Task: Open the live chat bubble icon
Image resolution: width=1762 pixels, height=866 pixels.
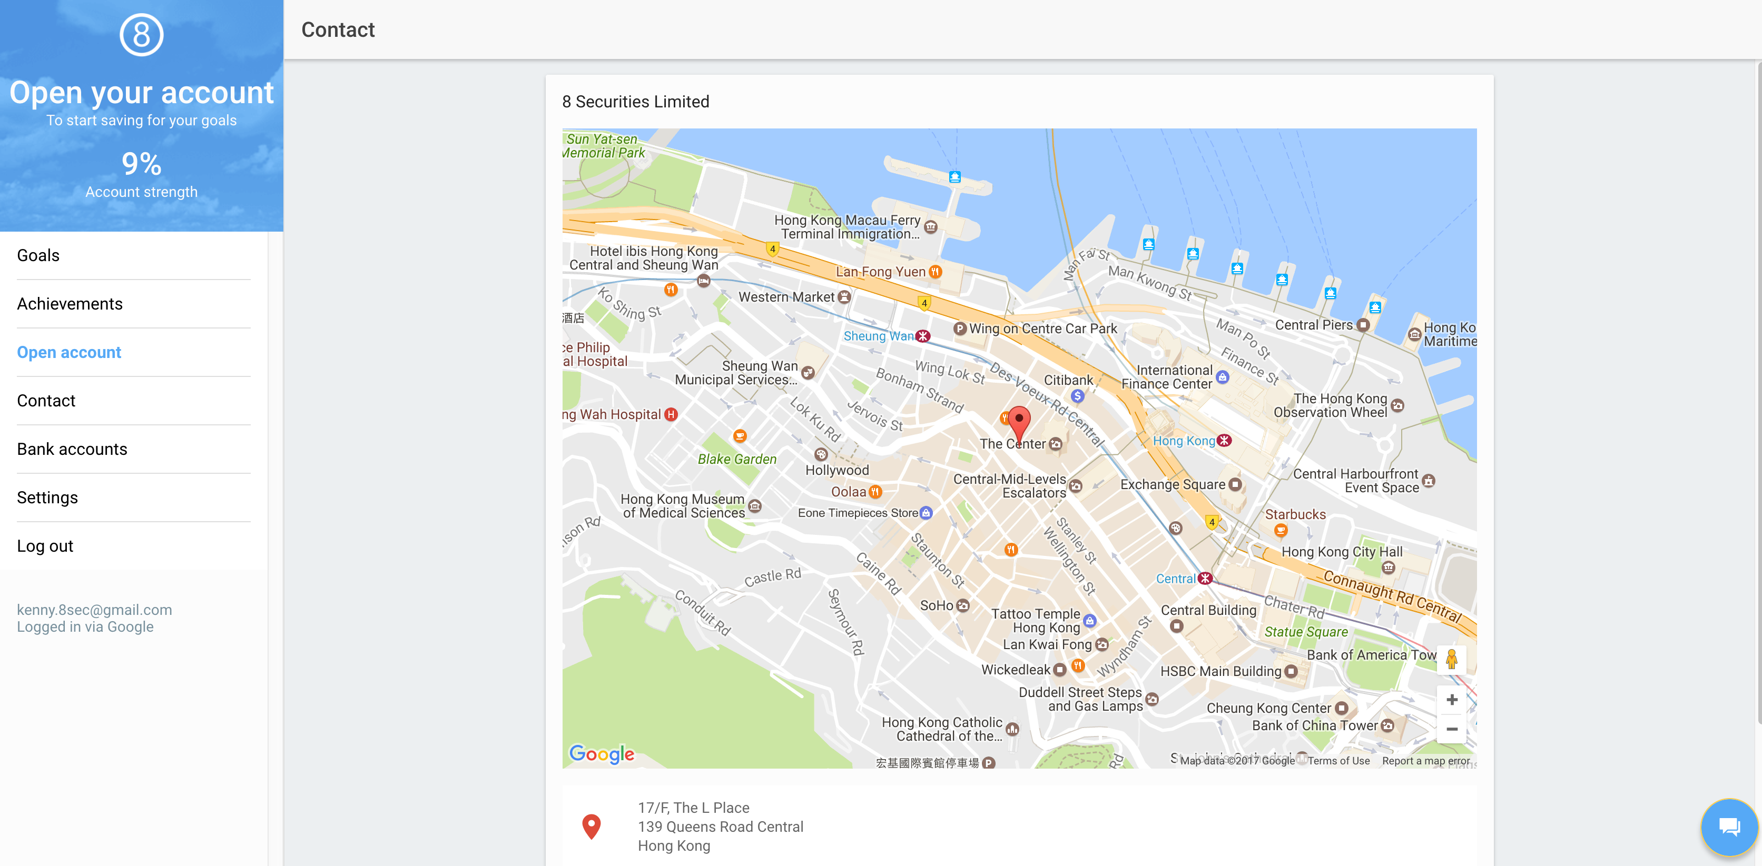Action: [x=1729, y=827]
